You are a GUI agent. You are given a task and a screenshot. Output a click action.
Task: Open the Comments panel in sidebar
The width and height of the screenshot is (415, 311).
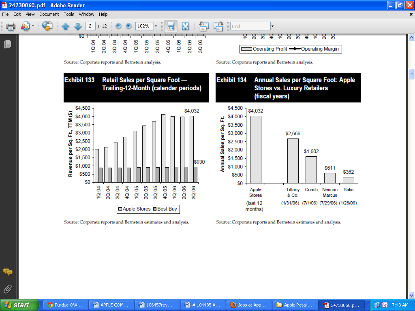pyautogui.click(x=7, y=272)
